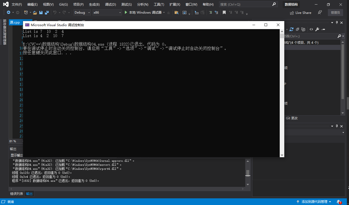Screen dimensions: 349x205
Task: Switch to the 输出 tab at bottom
Action: (29, 194)
